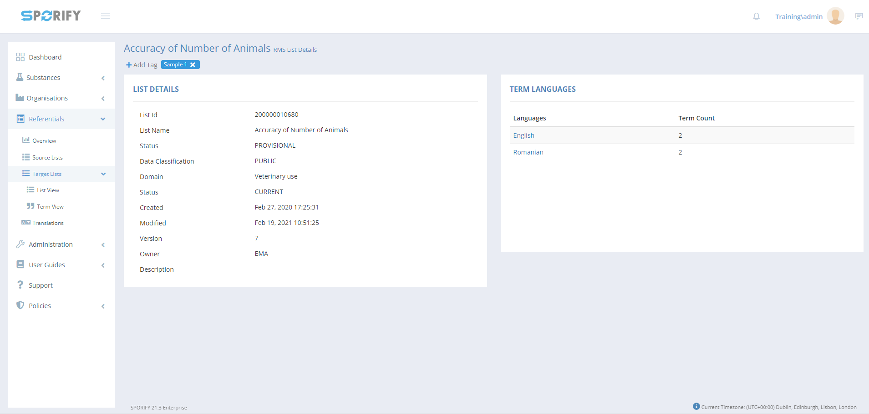Open the chat messages icon

859,16
